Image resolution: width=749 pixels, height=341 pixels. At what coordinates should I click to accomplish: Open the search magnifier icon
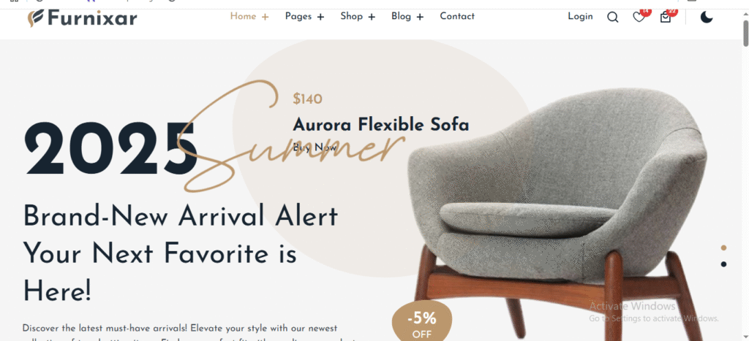612,18
